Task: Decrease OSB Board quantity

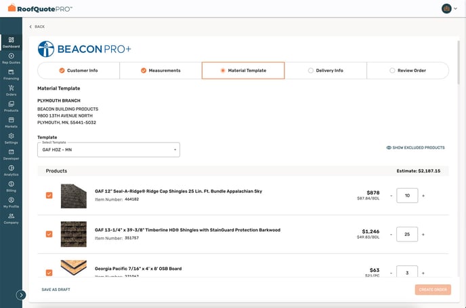Action: 391,273
